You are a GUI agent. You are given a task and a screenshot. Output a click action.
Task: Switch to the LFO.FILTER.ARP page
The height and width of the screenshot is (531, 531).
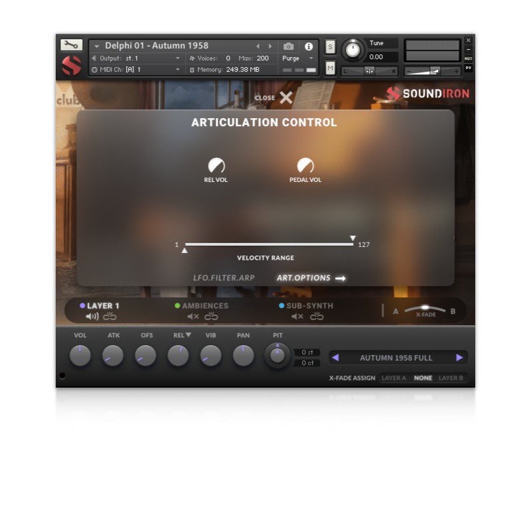(224, 278)
